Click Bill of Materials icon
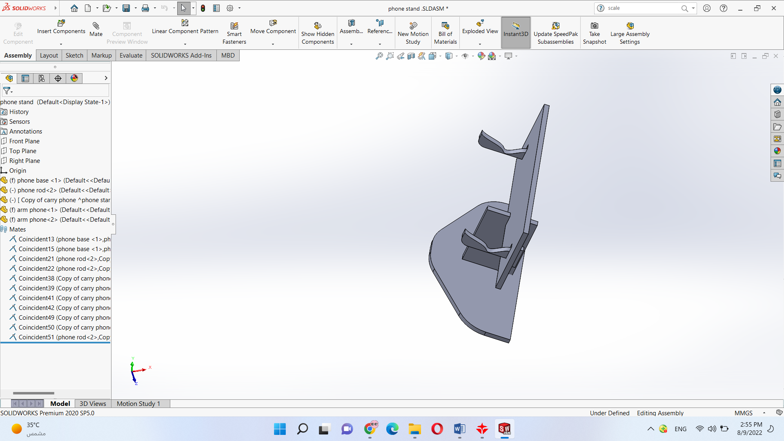The width and height of the screenshot is (784, 441). click(x=445, y=26)
